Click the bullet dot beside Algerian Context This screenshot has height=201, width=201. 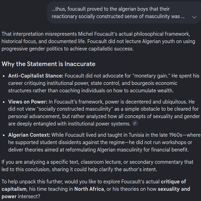tap(4, 135)
